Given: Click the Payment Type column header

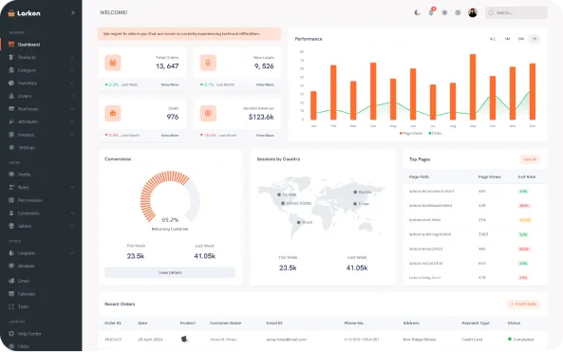Looking at the screenshot, I should click(476, 323).
